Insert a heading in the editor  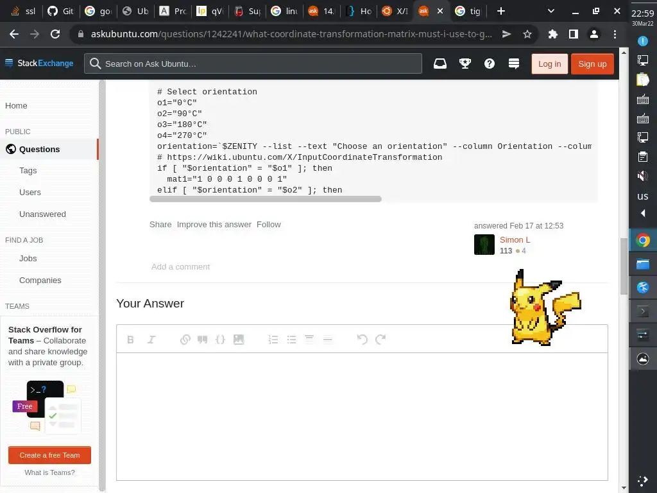(x=309, y=340)
